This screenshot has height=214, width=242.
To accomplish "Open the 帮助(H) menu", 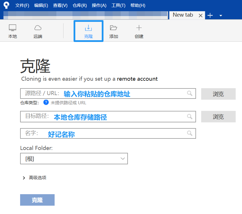I will click(138, 5).
